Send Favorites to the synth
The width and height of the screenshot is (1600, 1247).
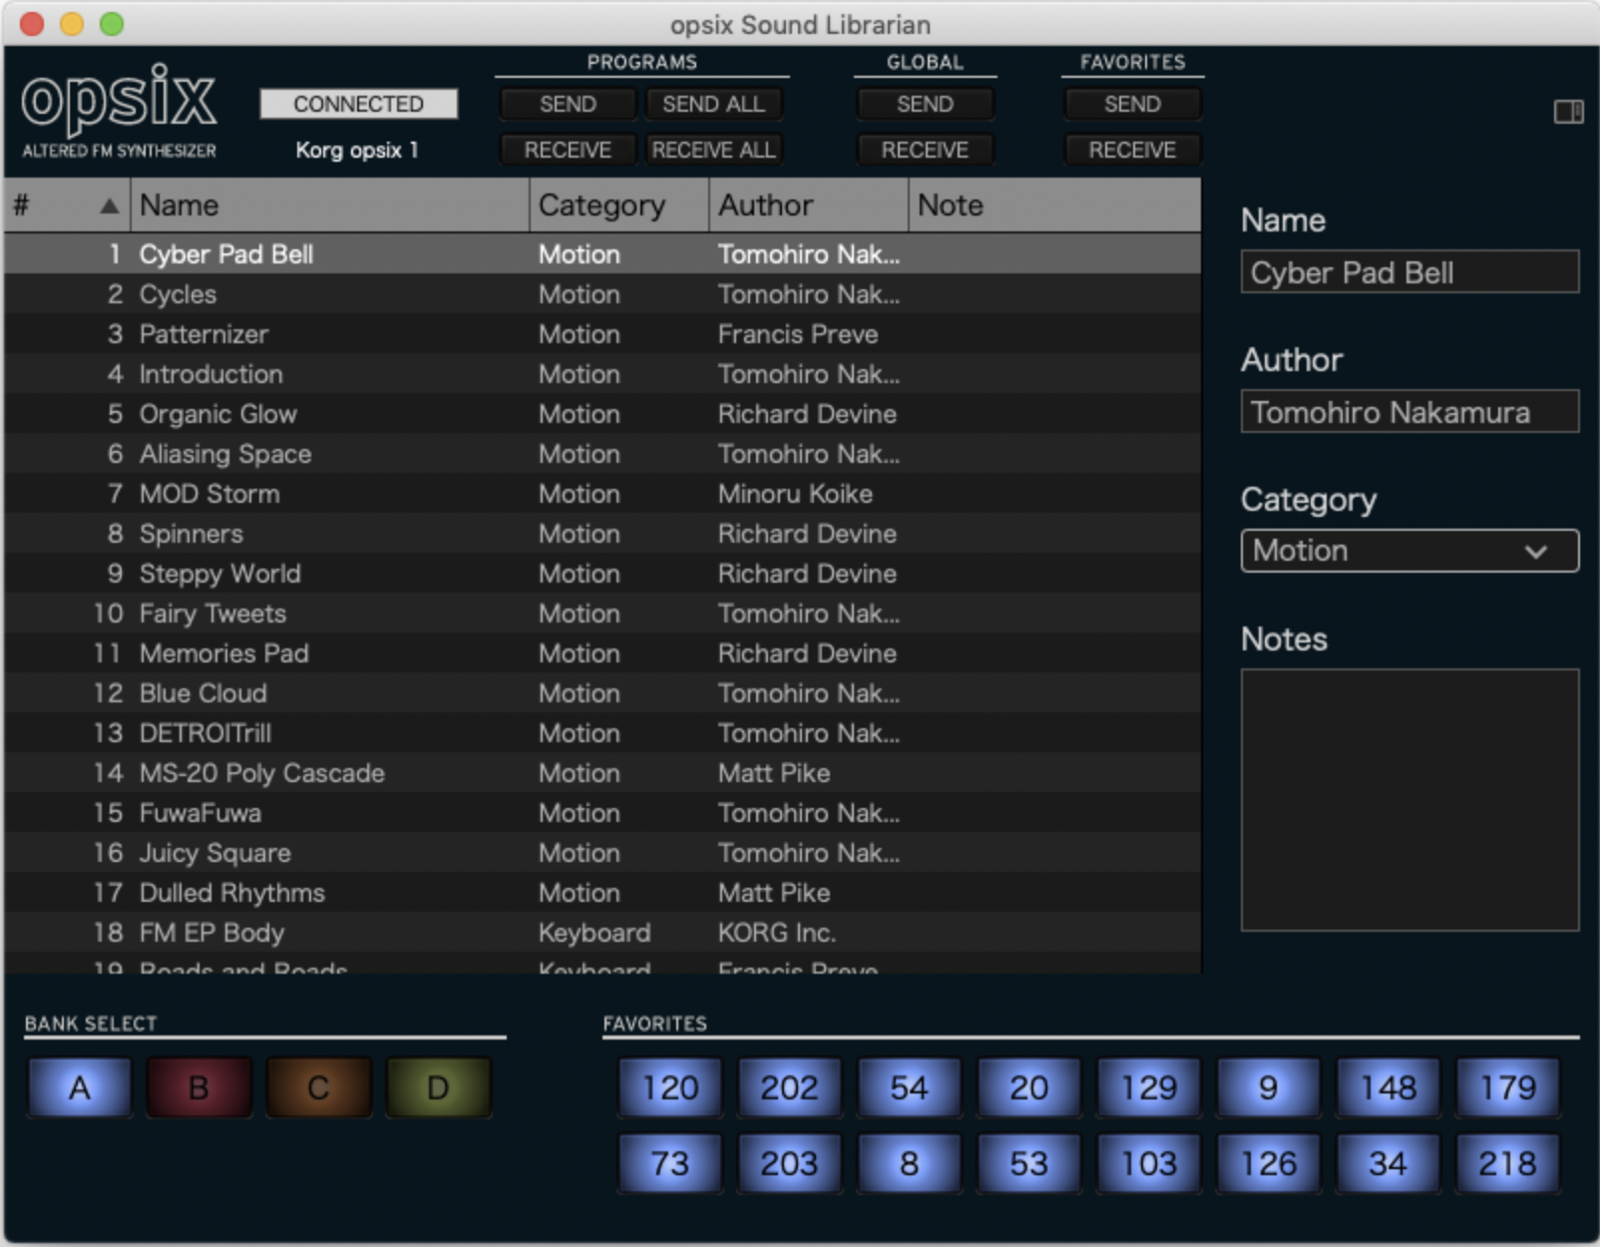click(x=1132, y=104)
